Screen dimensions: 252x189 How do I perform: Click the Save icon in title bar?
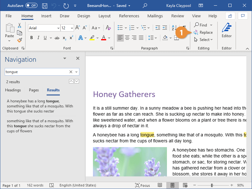[x=45, y=6]
